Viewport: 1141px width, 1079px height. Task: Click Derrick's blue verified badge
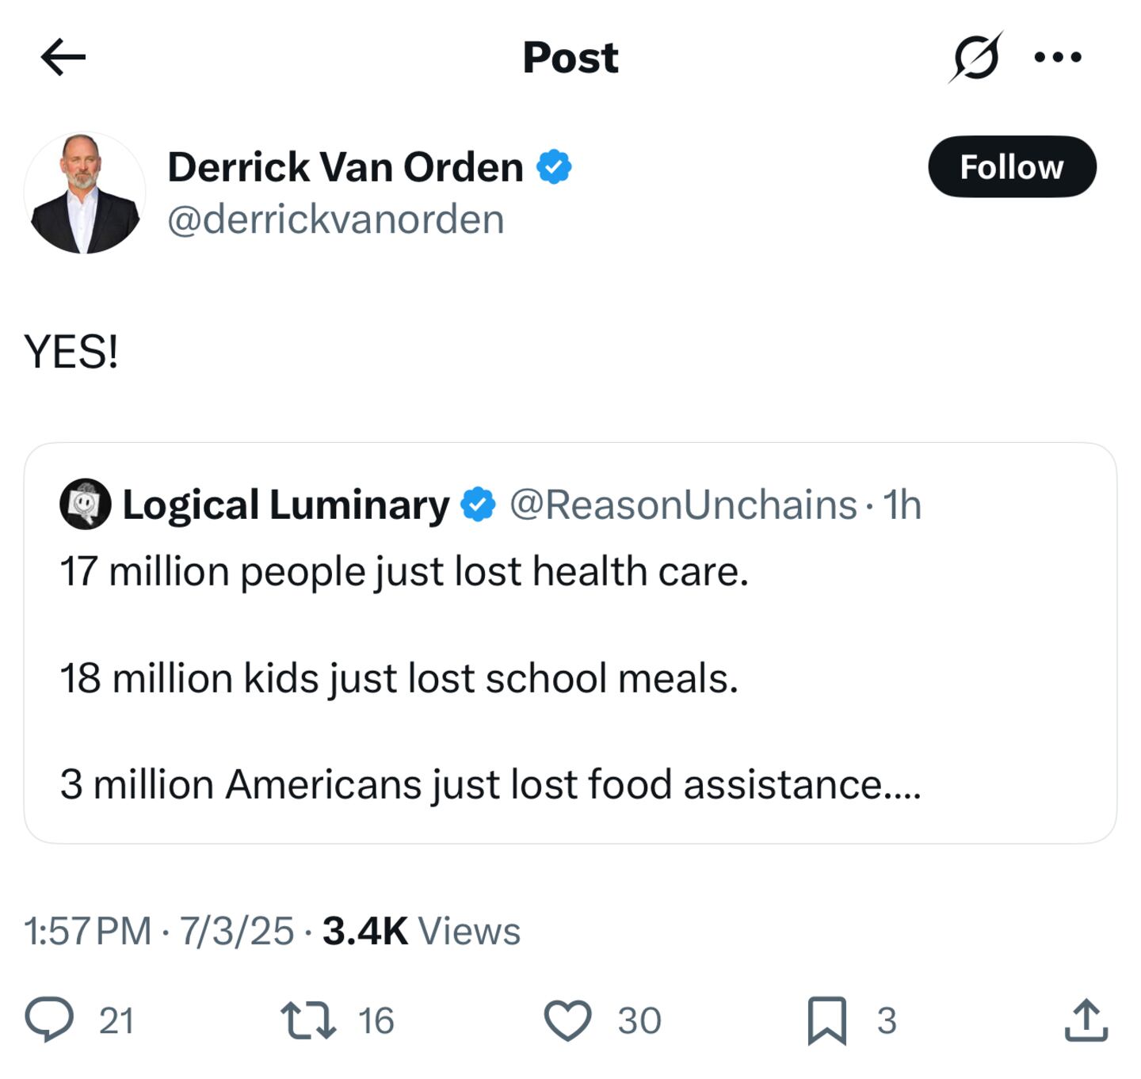(x=554, y=167)
